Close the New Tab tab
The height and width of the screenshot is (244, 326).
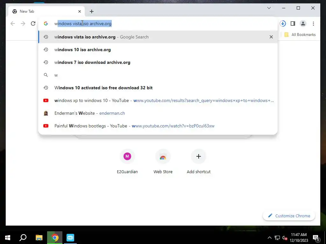[x=79, y=11]
